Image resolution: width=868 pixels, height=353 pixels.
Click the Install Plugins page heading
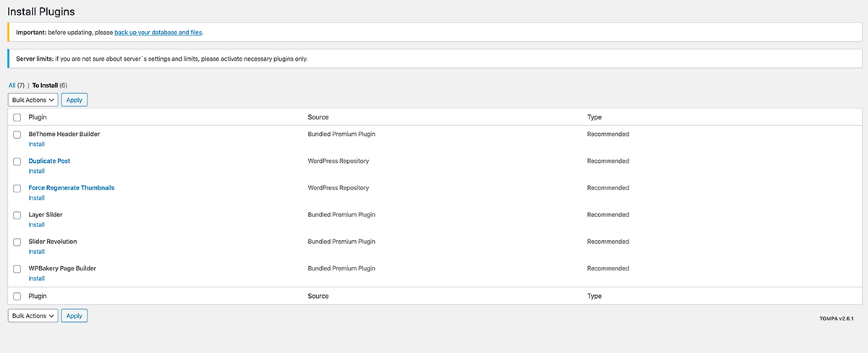[41, 12]
